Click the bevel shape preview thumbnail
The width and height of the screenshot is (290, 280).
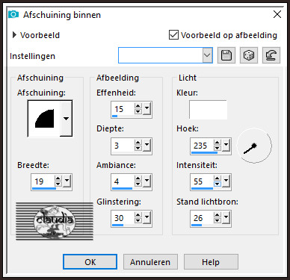coord(44,119)
